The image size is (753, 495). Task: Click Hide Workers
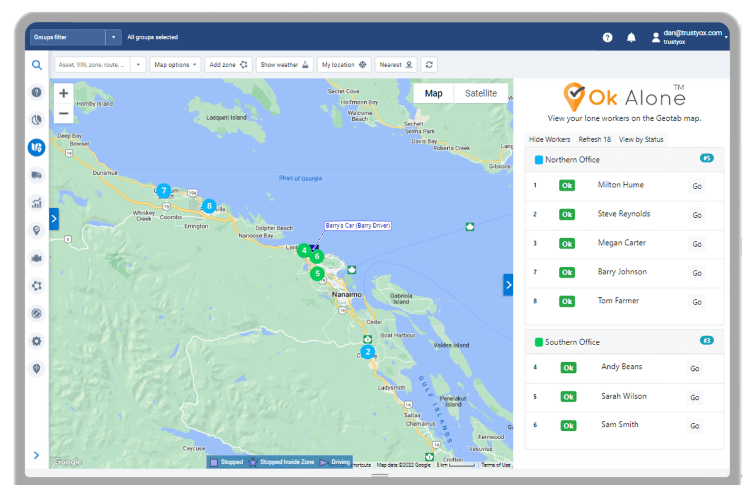click(549, 139)
